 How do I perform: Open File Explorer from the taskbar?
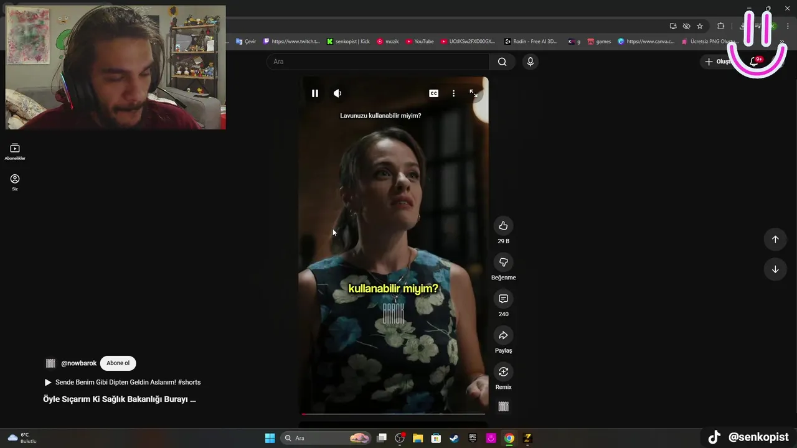coord(418,438)
